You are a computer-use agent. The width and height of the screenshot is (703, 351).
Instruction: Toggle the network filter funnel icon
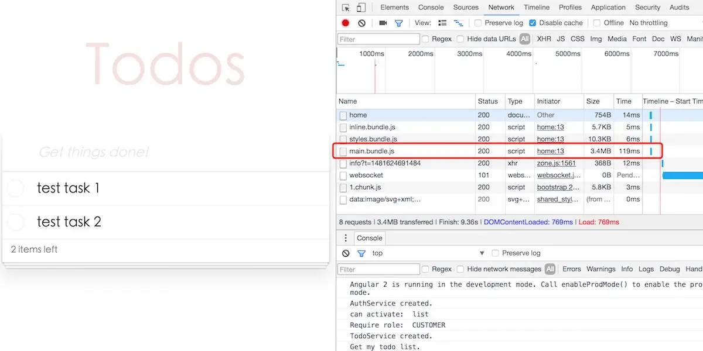click(x=399, y=23)
